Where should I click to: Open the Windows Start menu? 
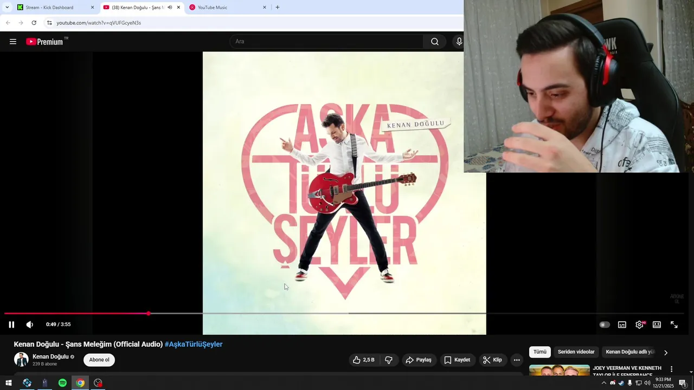pos(8,383)
